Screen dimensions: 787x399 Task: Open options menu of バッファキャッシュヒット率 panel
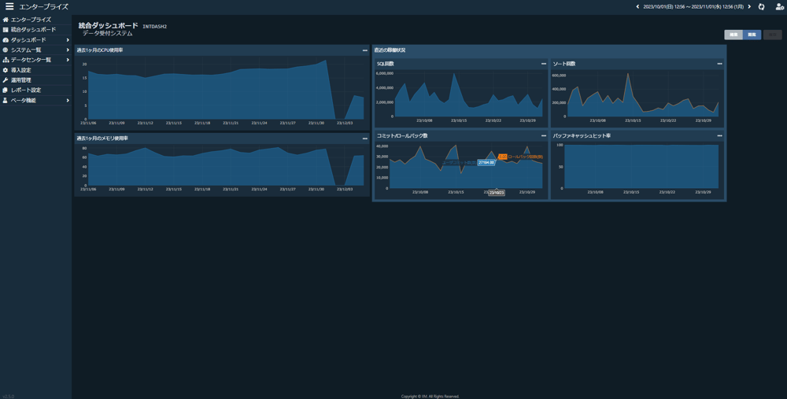(720, 135)
